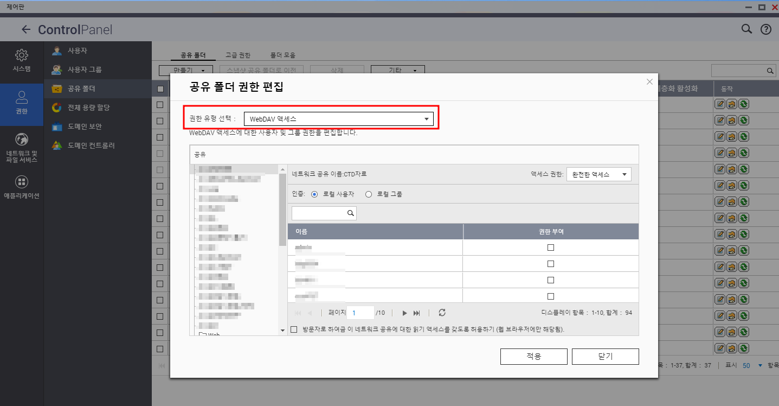Switch to the 공유 폴더 tab
The width and height of the screenshot is (779, 406).
coord(193,55)
